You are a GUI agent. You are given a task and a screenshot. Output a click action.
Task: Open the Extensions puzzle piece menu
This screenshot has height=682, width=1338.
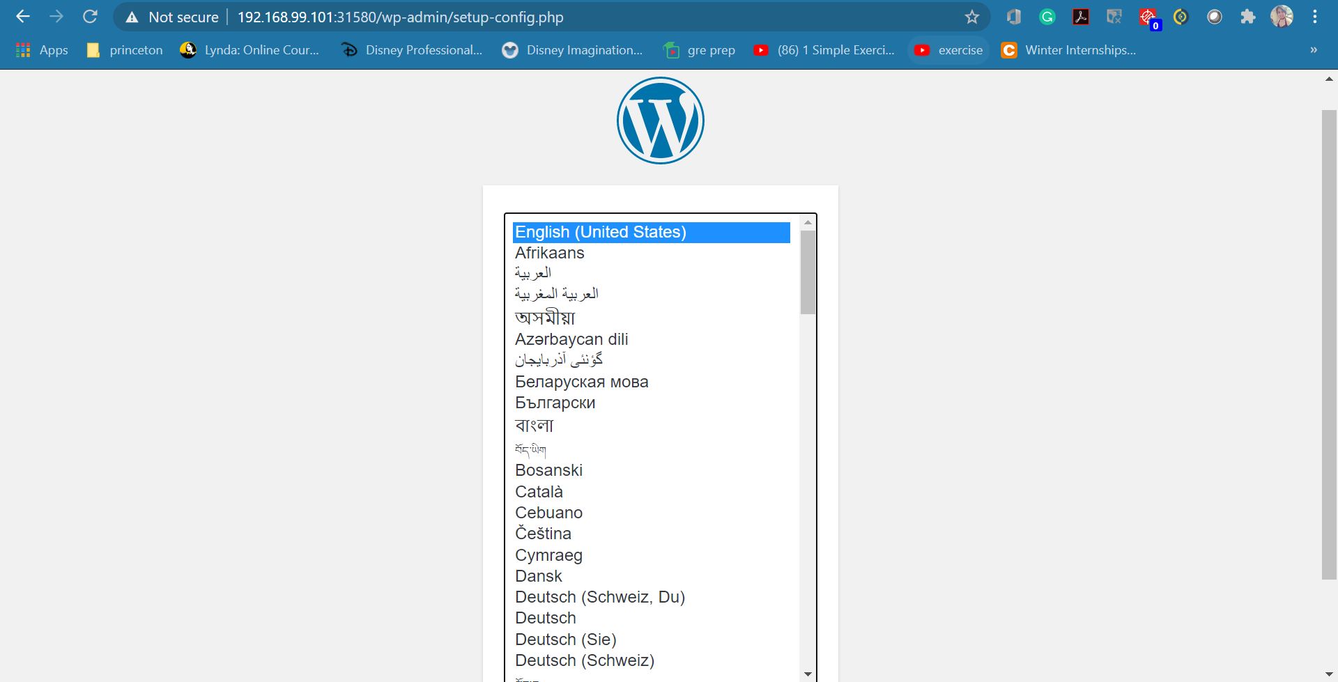[x=1248, y=17]
